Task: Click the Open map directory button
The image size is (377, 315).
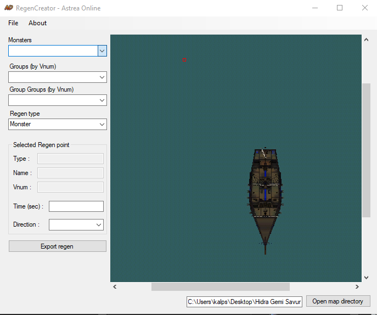Action: click(338, 301)
